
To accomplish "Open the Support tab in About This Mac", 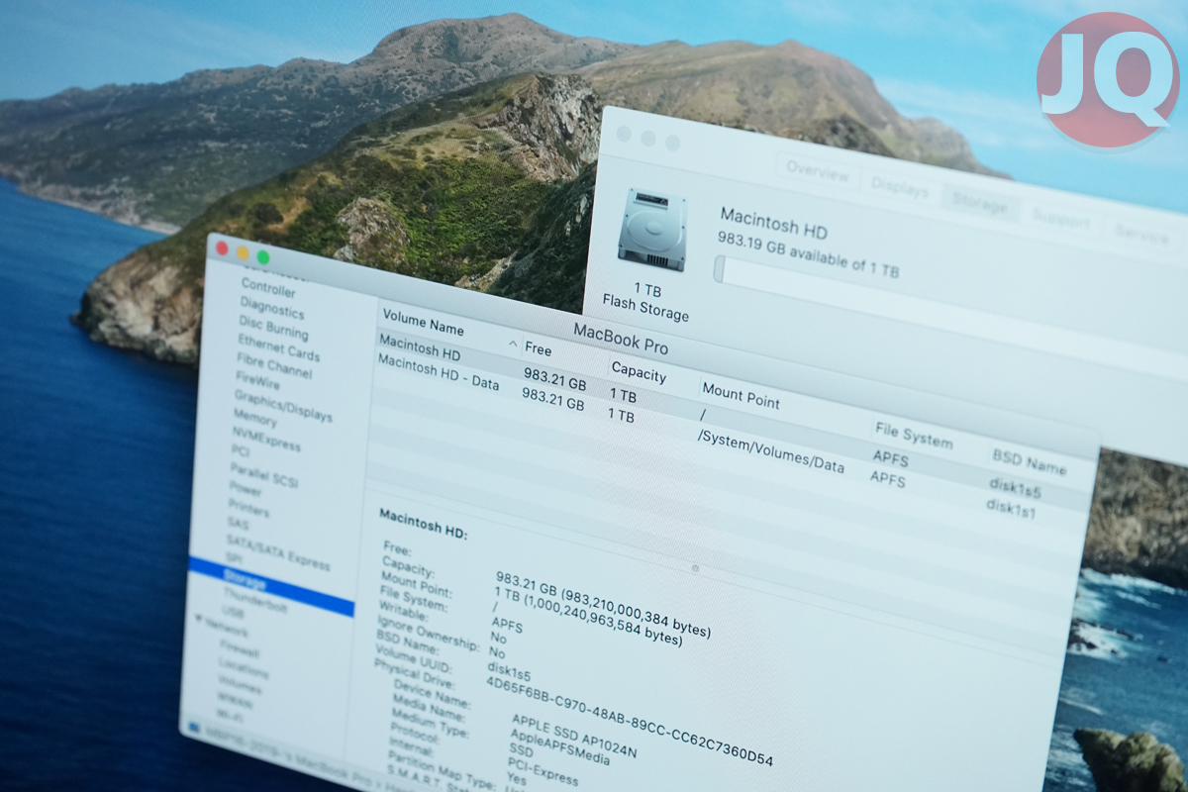I will (x=1060, y=217).
